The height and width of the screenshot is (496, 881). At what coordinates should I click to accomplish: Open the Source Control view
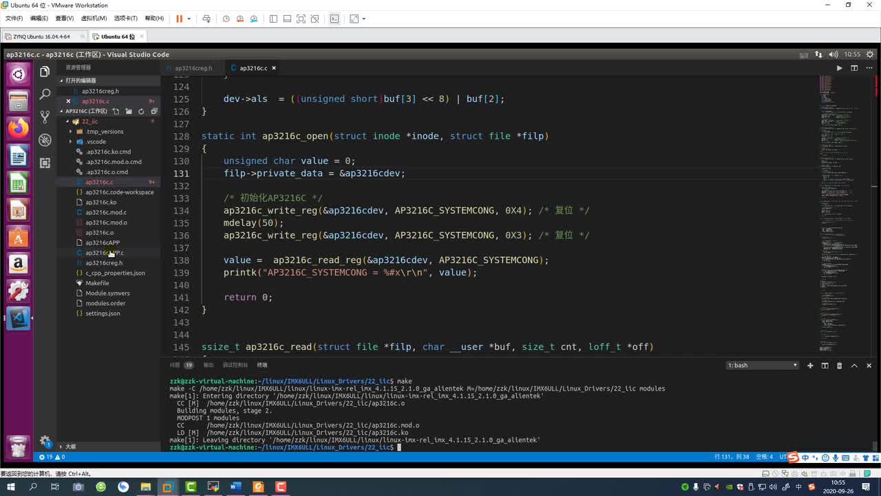click(45, 116)
